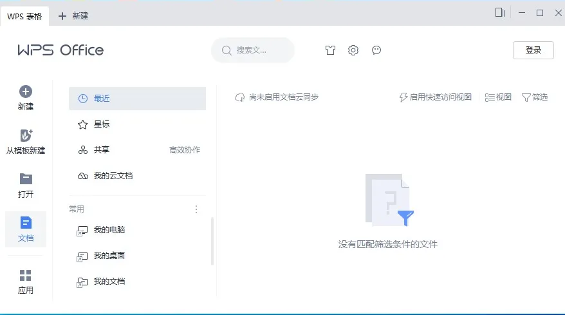This screenshot has width=565, height=315.
Task: Click the WPS Office logo
Action: coord(60,50)
